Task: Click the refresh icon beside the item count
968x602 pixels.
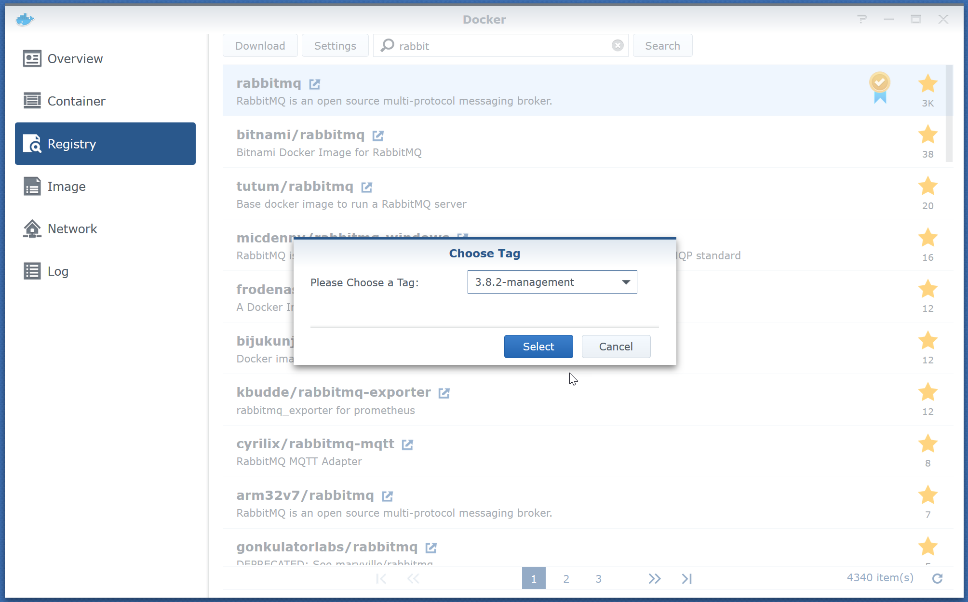Action: tap(937, 578)
